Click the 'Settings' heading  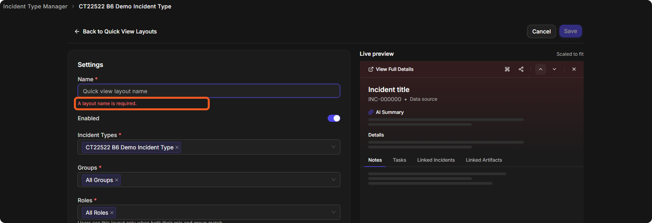90,65
